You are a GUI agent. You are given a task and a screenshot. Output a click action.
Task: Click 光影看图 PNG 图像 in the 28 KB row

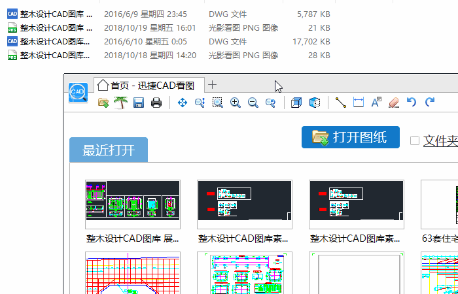(x=243, y=56)
